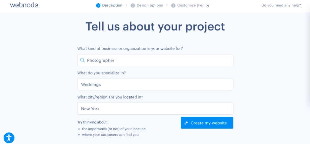Click the step 1 number circle

pos(98,5)
